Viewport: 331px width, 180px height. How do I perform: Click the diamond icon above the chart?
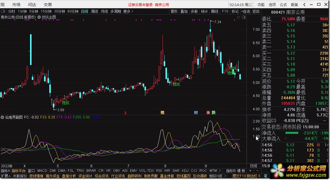click(x=238, y=17)
